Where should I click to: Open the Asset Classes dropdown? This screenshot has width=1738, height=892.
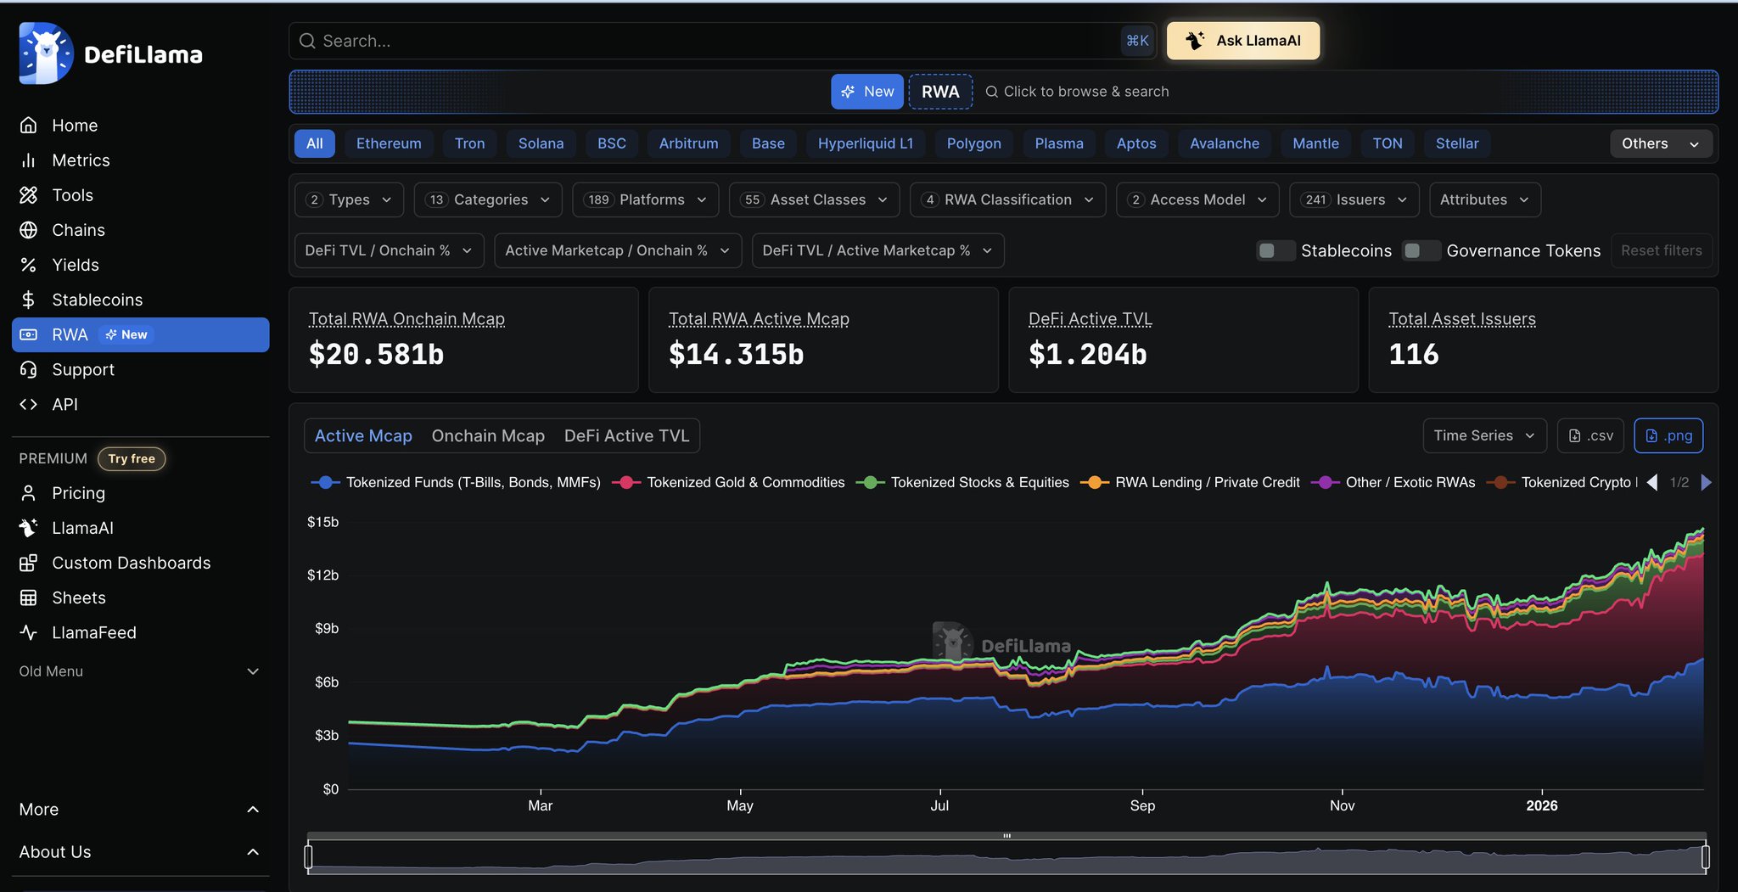pos(813,199)
